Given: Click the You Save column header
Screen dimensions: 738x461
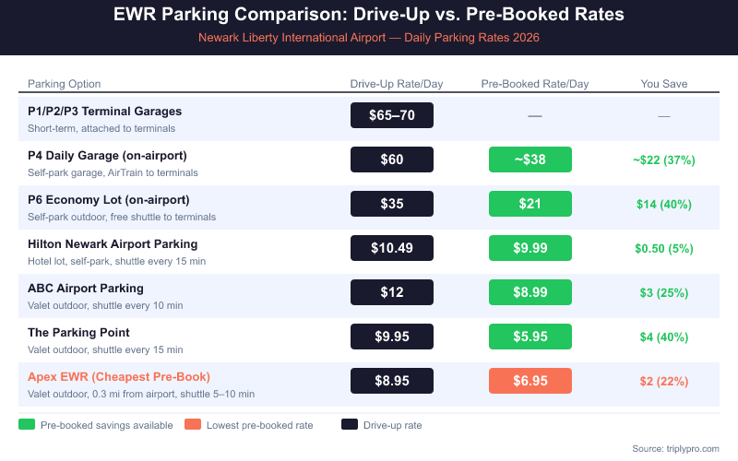Looking at the screenshot, I should [664, 84].
